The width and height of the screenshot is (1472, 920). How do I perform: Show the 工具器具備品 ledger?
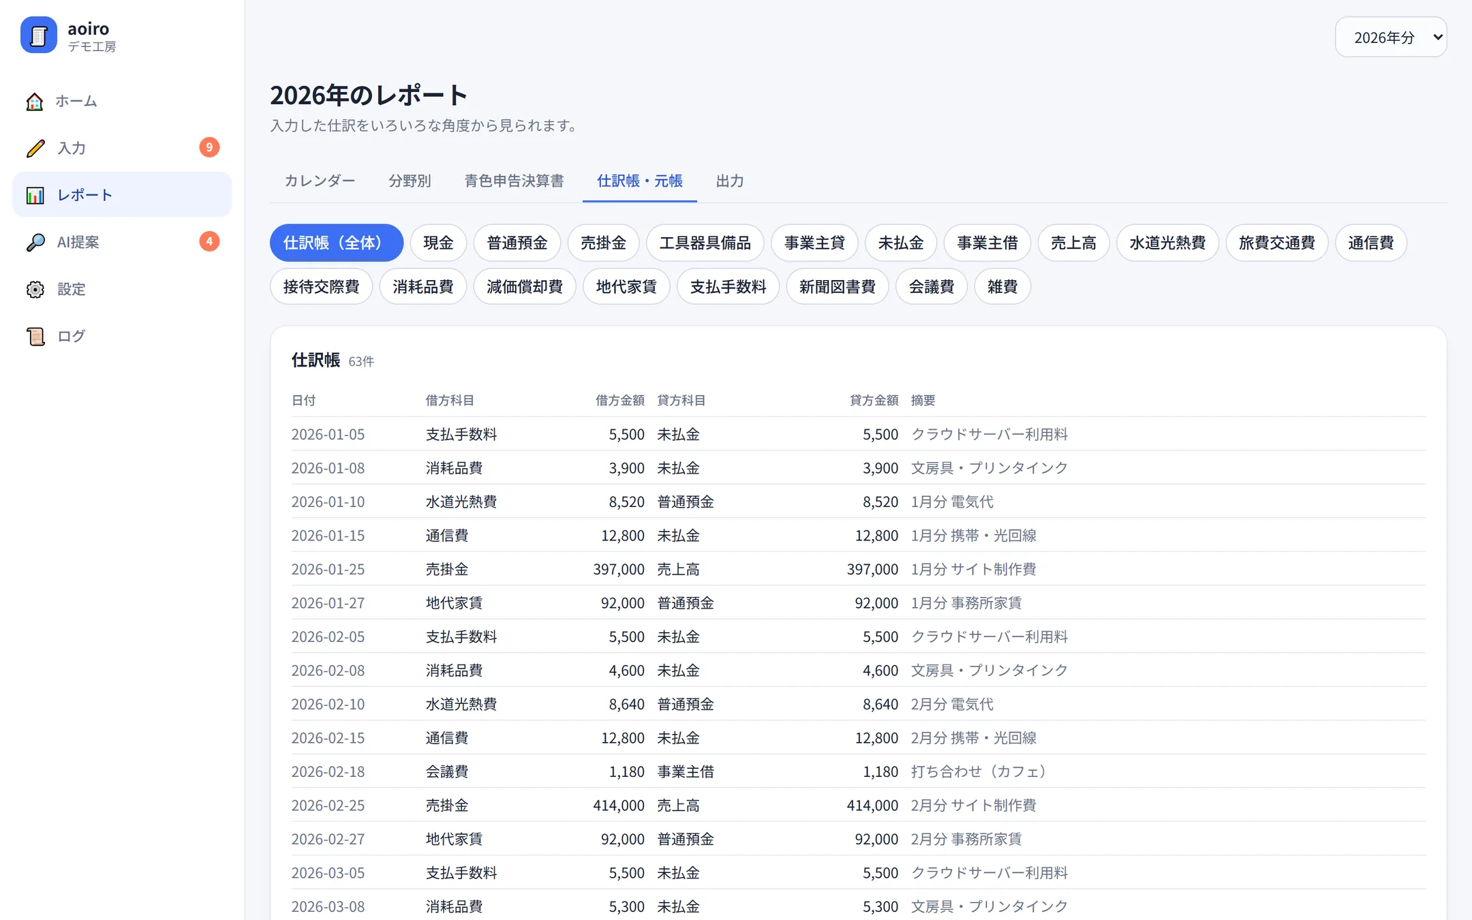click(705, 243)
